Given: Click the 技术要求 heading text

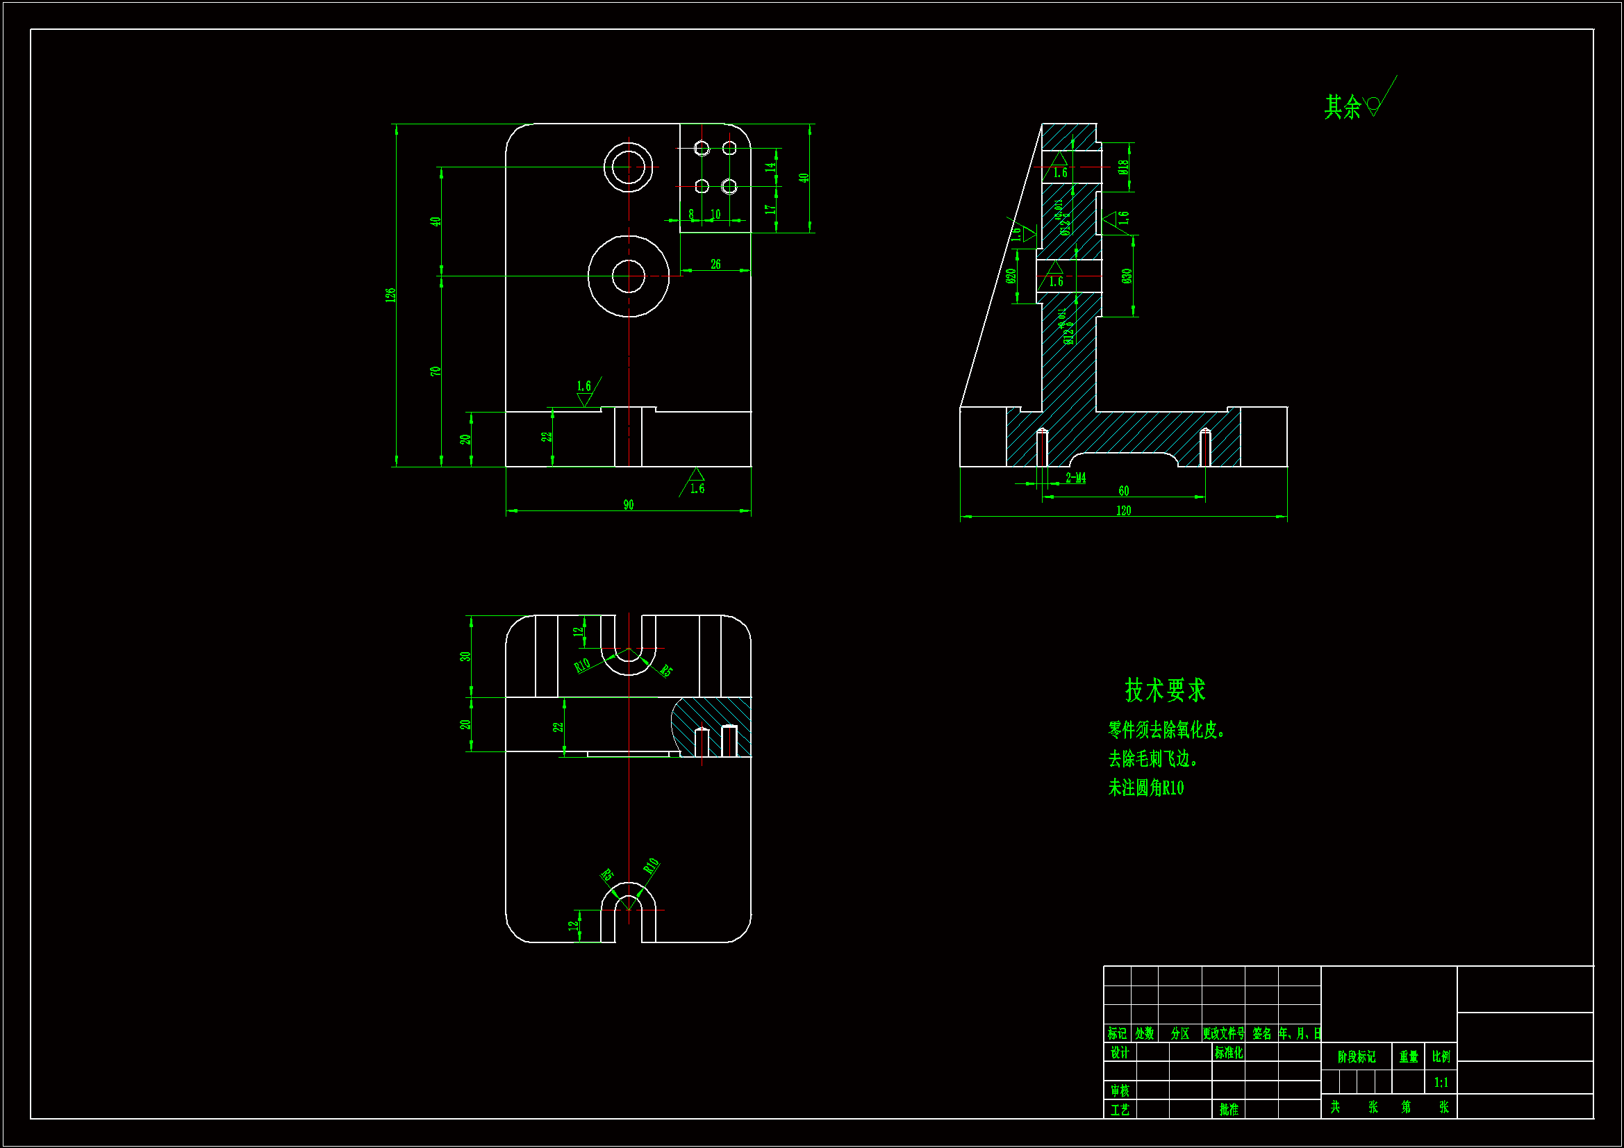Looking at the screenshot, I should (x=1164, y=690).
